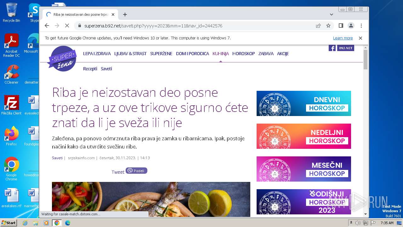Click the site lock icon
This screenshot has height=227, width=403.
pos(79,26)
